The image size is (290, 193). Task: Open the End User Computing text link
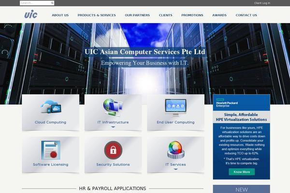point(175,122)
